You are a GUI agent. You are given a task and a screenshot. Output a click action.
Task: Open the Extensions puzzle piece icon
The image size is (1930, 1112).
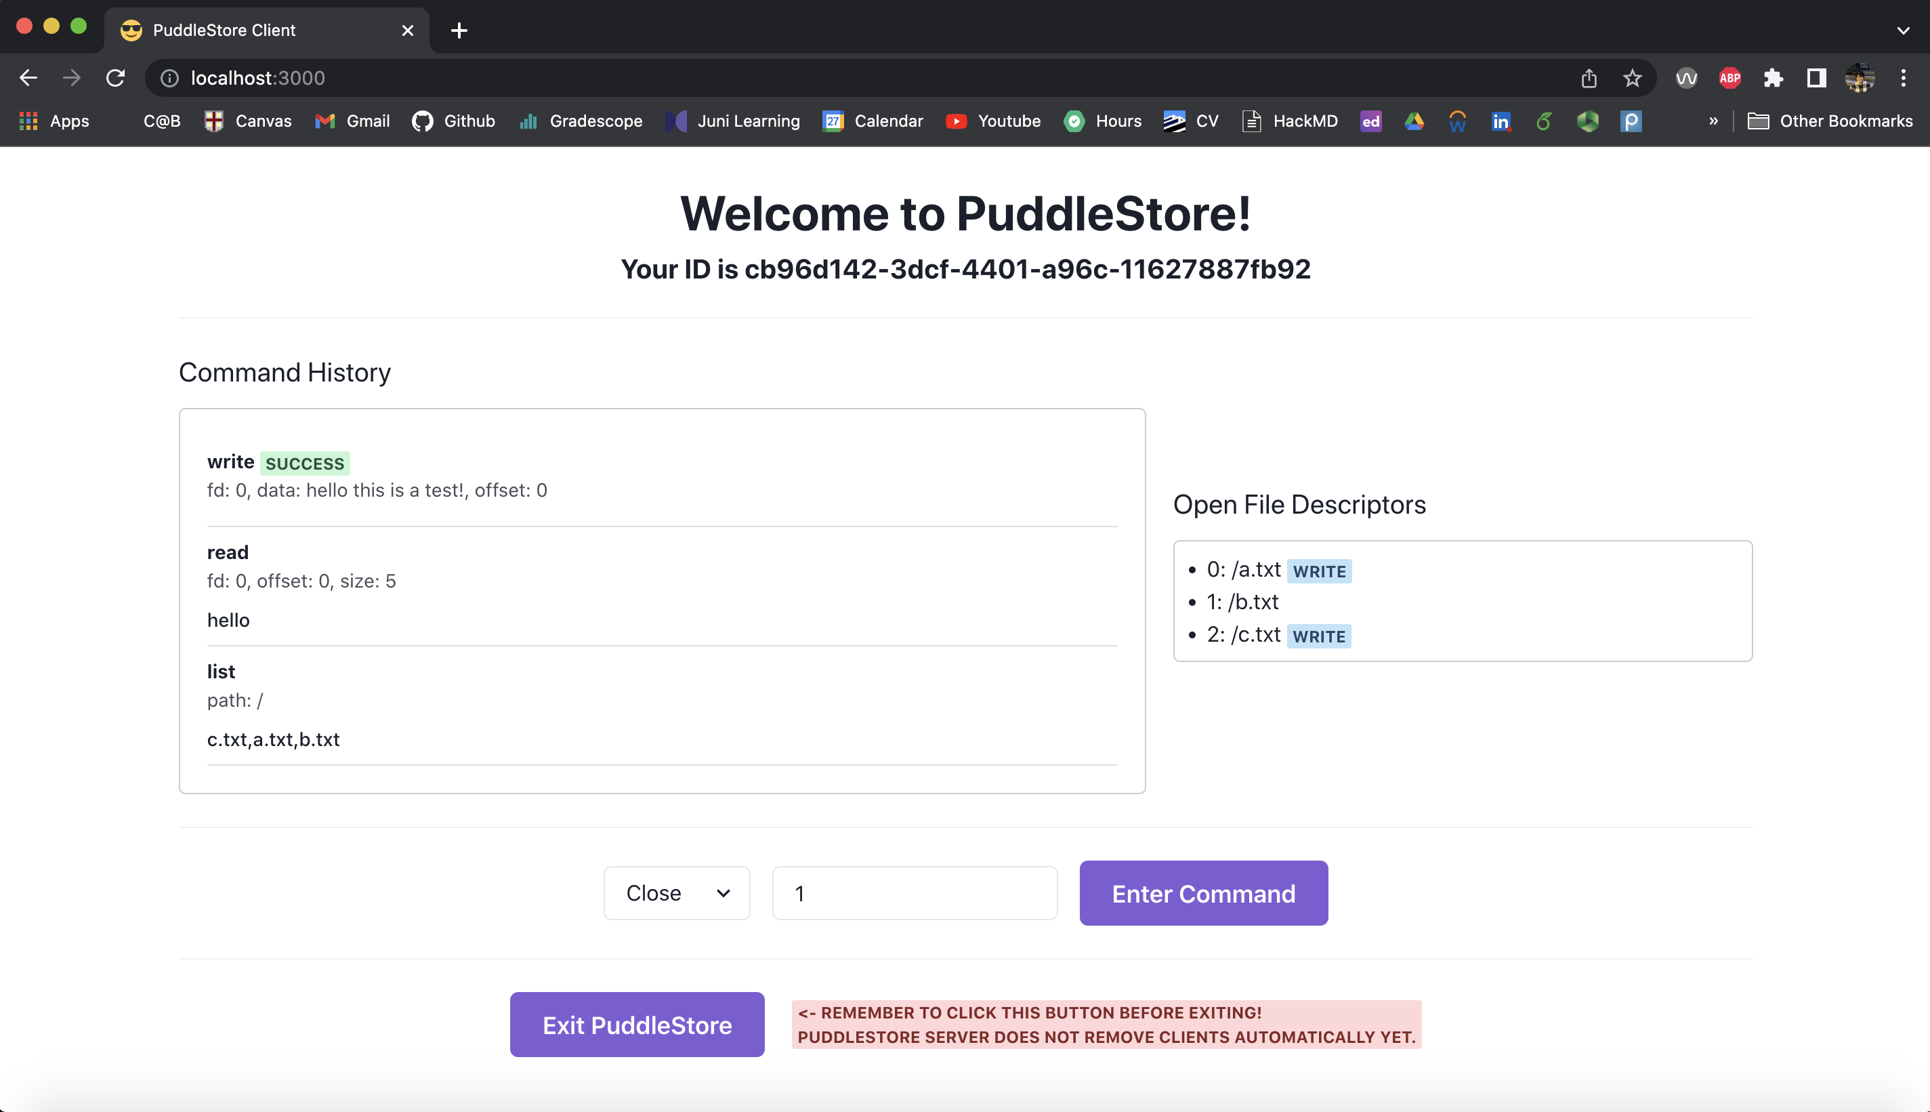(x=1773, y=78)
